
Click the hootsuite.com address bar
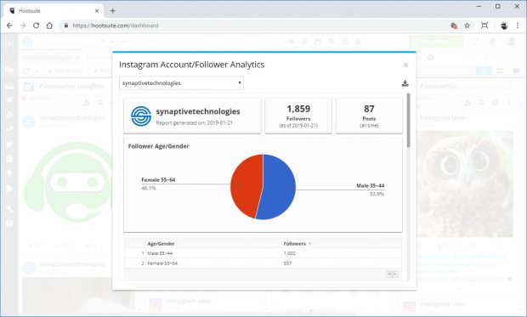click(x=256, y=25)
